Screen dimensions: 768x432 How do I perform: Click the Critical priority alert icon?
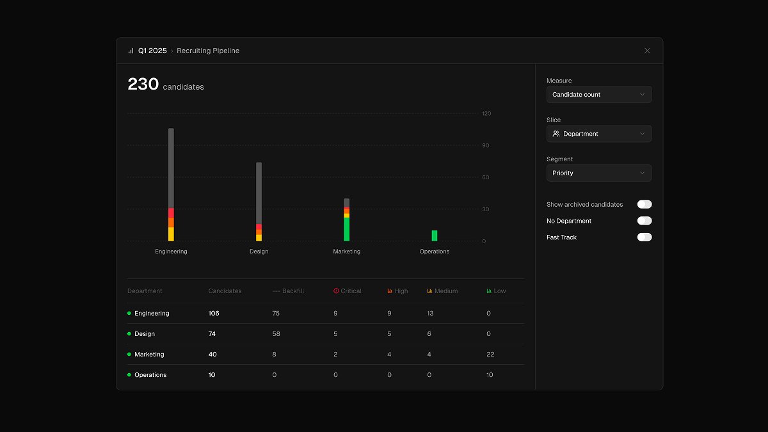336,291
